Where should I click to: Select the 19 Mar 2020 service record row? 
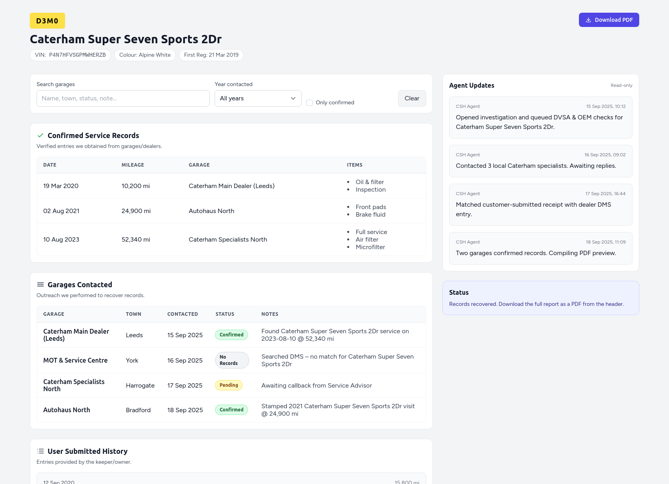click(231, 186)
